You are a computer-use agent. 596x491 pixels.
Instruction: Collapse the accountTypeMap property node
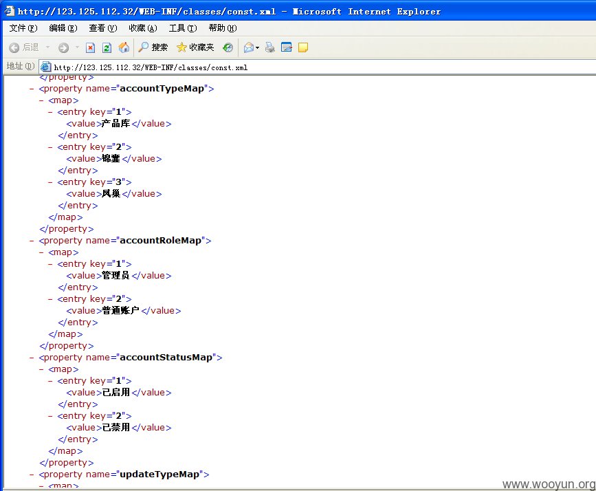coord(32,89)
